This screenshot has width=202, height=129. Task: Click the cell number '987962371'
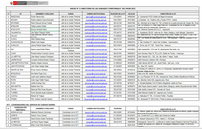click(131, 83)
